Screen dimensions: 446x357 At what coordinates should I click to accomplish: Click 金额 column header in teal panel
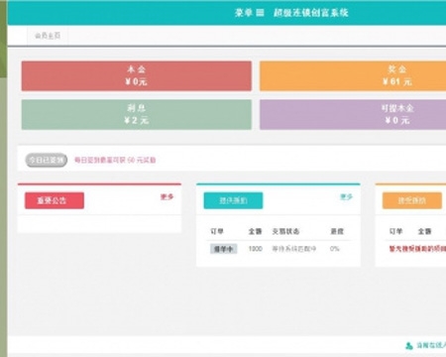(255, 231)
